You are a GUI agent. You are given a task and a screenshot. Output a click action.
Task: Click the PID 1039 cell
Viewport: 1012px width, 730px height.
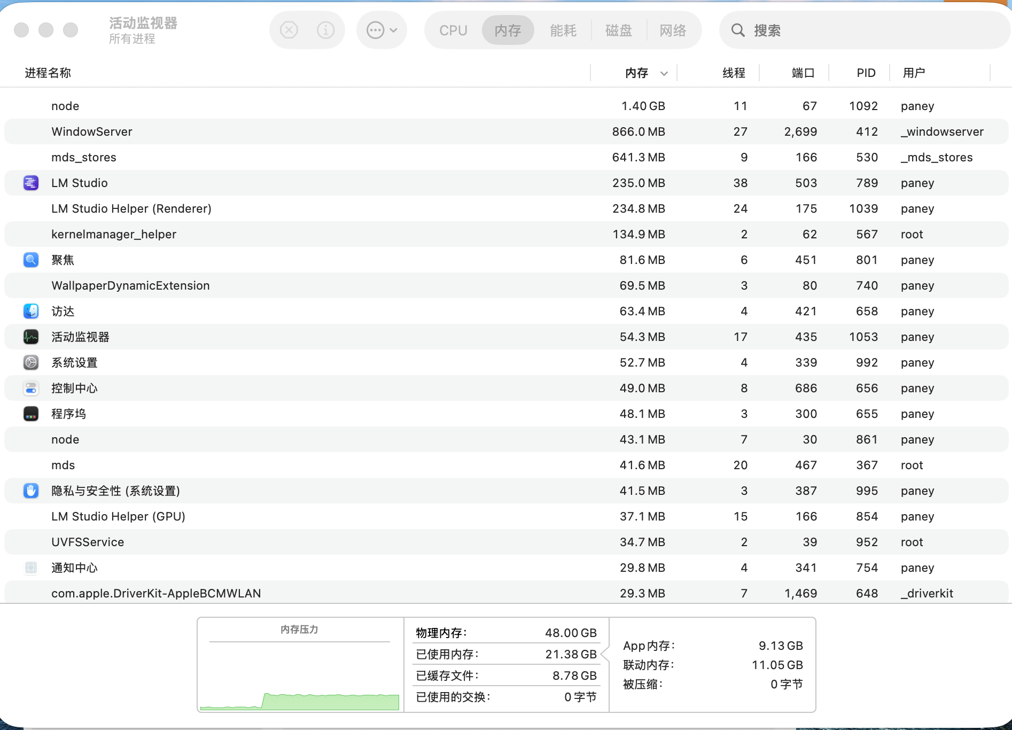point(863,208)
